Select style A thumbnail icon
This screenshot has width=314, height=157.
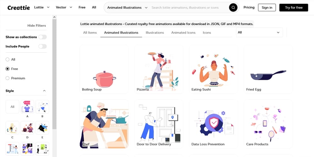[x=27, y=106]
